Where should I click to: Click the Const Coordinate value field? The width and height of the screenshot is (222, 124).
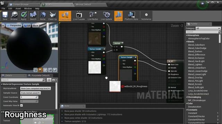29,97
